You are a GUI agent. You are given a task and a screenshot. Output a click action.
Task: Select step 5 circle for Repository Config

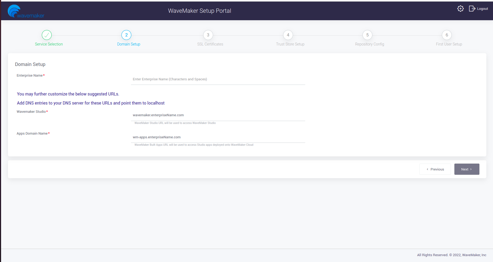[x=367, y=35]
